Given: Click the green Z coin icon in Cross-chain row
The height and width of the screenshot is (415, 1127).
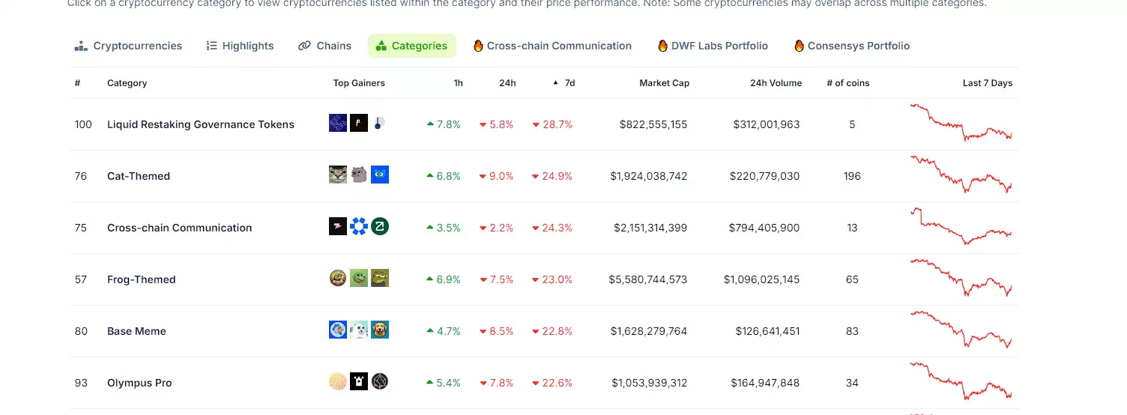Looking at the screenshot, I should [x=380, y=227].
